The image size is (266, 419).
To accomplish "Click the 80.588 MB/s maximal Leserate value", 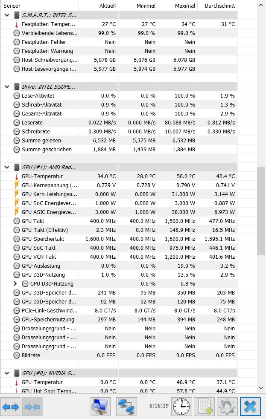I will pos(180,123).
